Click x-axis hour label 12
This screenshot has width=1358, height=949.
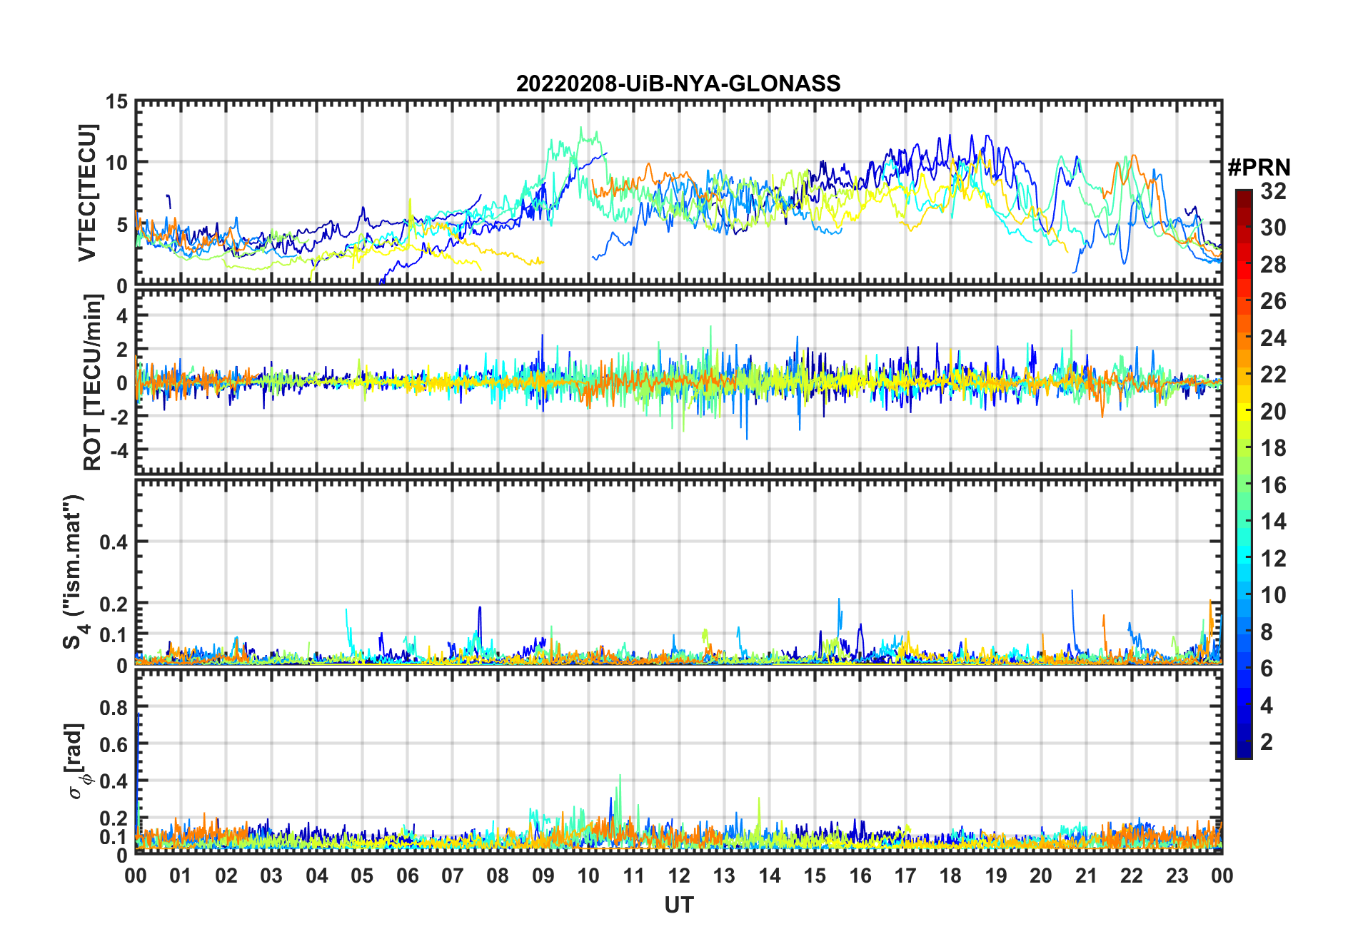(679, 876)
